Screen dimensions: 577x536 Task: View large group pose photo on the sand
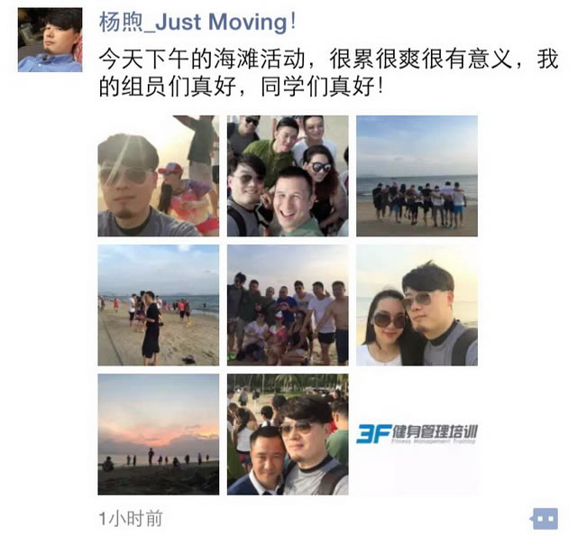tap(288, 305)
